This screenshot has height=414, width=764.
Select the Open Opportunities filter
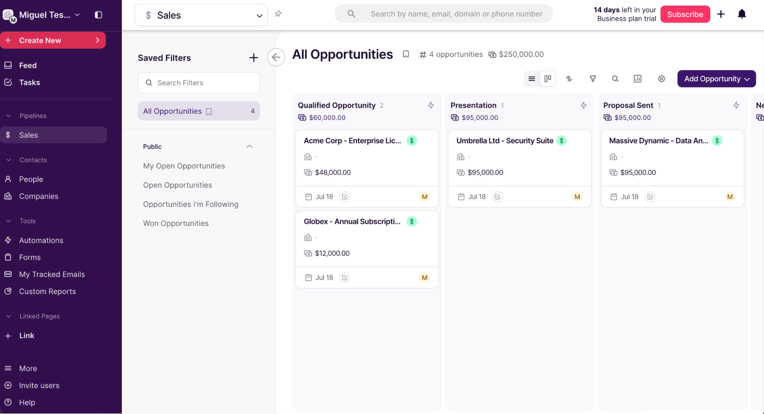pyautogui.click(x=177, y=185)
